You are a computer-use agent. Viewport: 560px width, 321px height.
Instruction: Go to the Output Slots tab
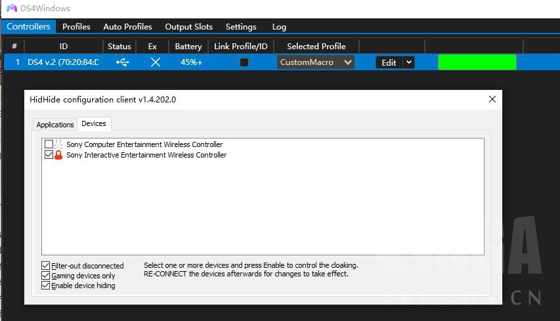click(188, 27)
